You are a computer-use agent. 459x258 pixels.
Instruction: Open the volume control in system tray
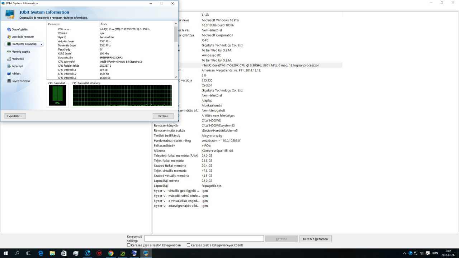pos(421,253)
